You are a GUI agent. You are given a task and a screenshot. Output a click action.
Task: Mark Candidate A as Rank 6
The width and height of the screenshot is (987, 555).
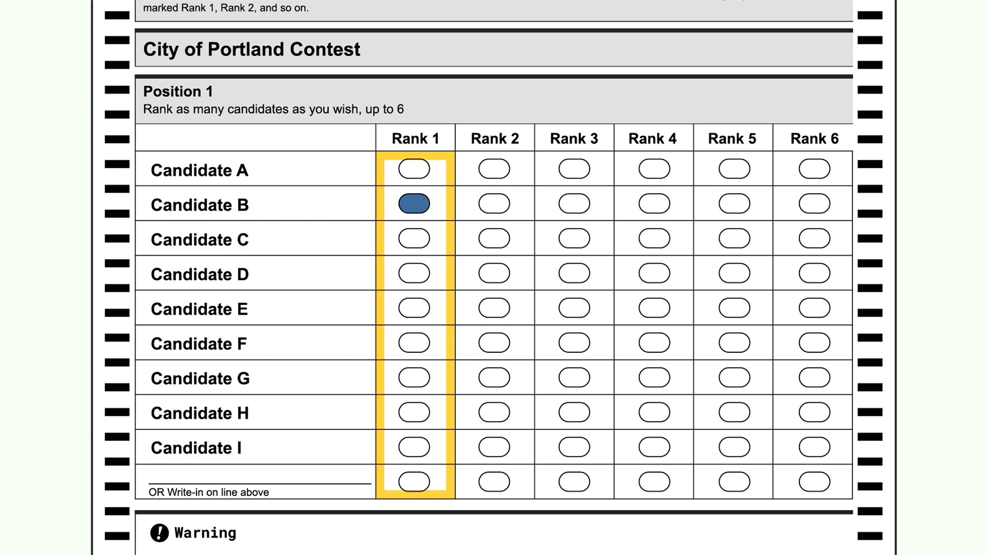click(814, 169)
